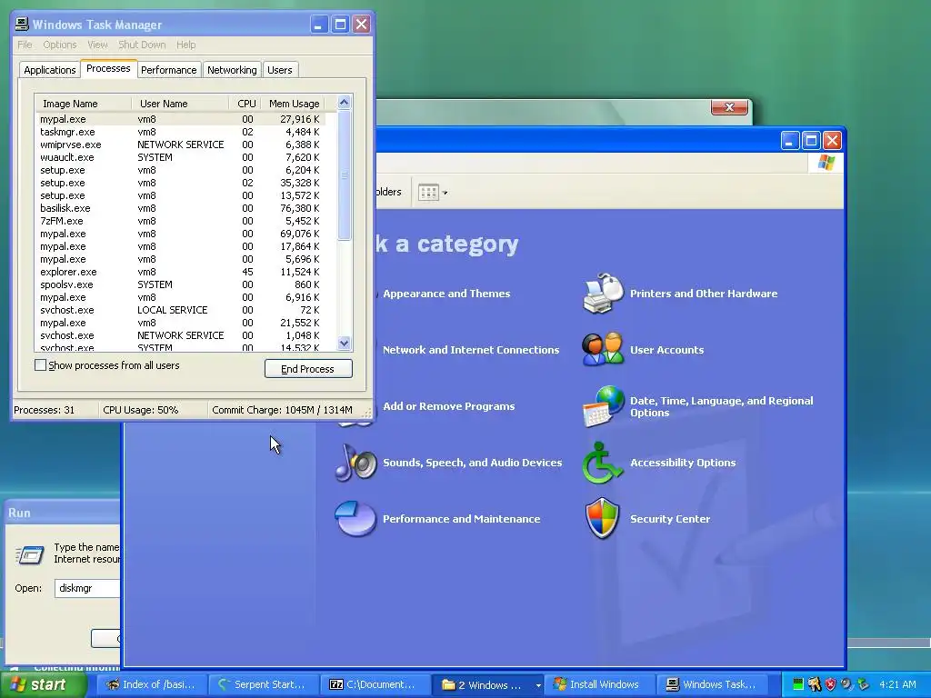Open the Views dropdown arrow in toolbar
This screenshot has height=698, width=931.
pyautogui.click(x=445, y=193)
